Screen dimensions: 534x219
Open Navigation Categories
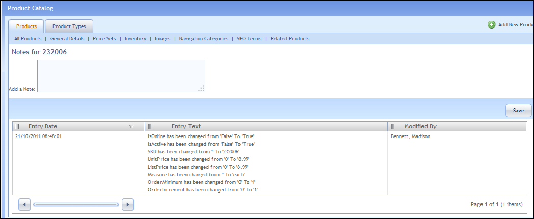click(x=204, y=39)
